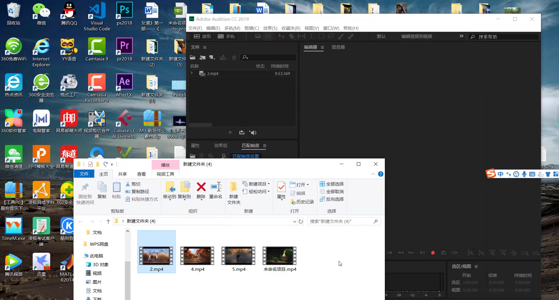559x300 pixels.
Task: Click import file icon in Files panel
Action: [x=202, y=57]
